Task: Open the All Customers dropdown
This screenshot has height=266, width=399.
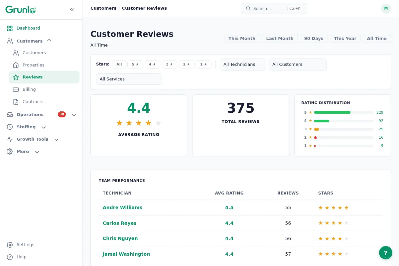Action: pos(298,65)
